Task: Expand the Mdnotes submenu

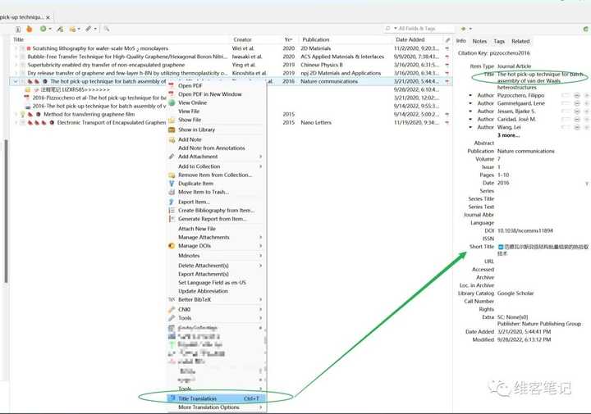Action: tap(217, 256)
